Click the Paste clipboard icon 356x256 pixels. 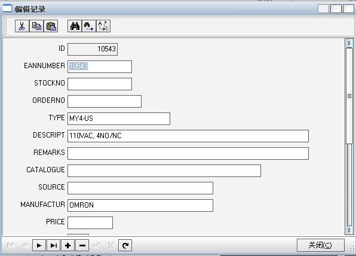click(51, 26)
